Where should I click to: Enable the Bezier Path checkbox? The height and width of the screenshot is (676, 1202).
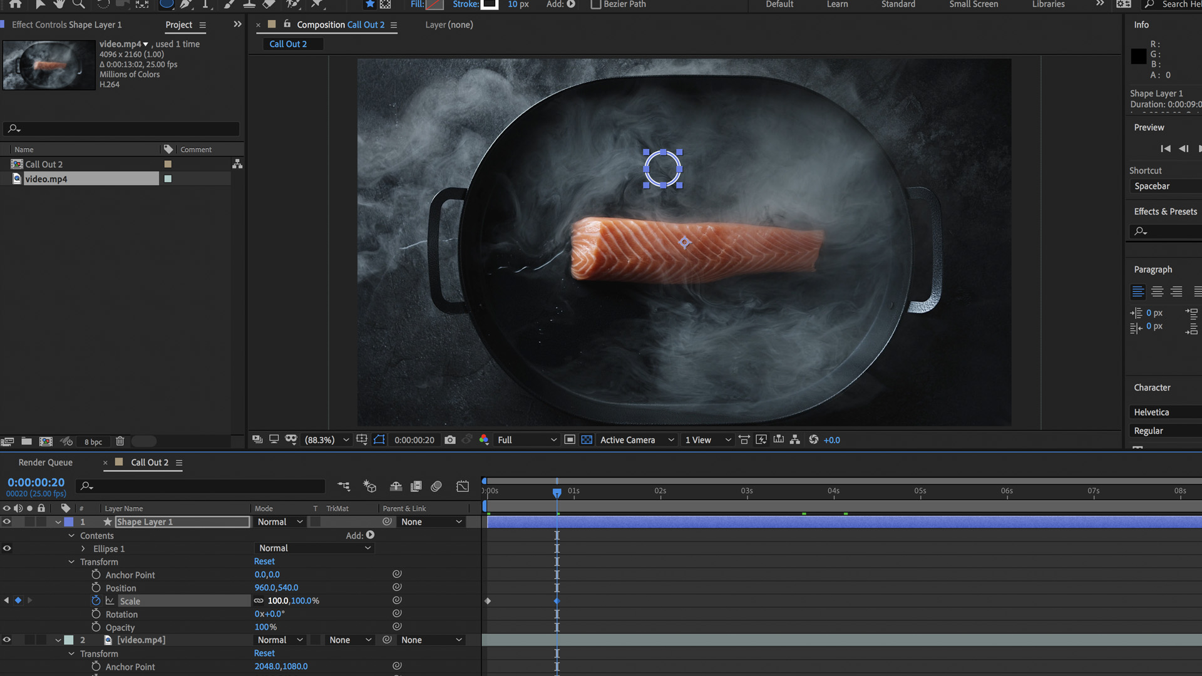[x=595, y=4]
